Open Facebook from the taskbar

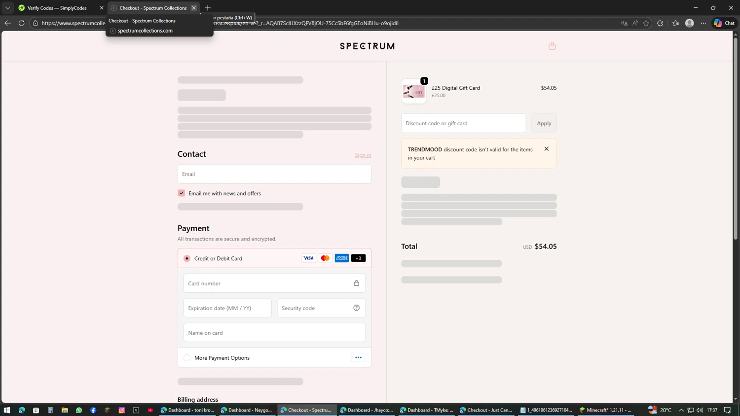click(93, 410)
